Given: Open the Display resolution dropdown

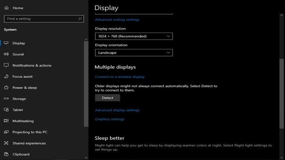Looking at the screenshot, I should pos(134,36).
